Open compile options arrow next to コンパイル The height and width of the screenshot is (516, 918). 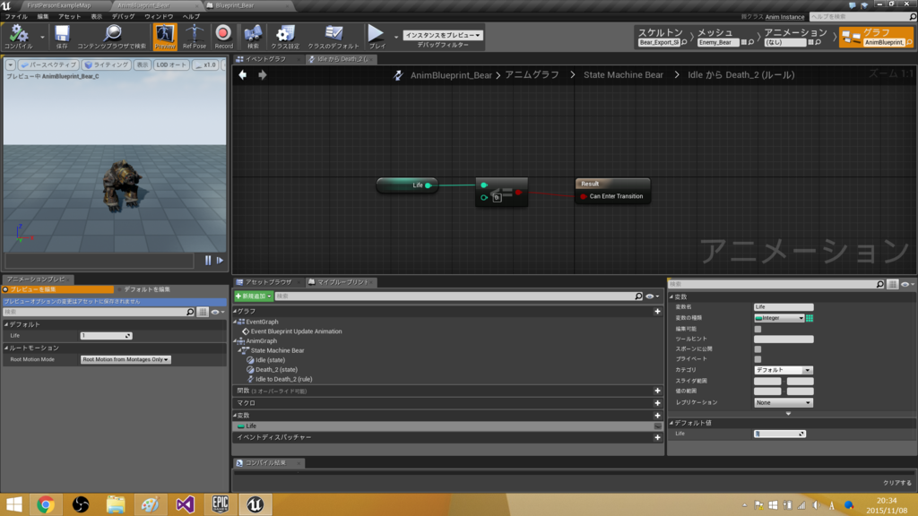click(42, 37)
